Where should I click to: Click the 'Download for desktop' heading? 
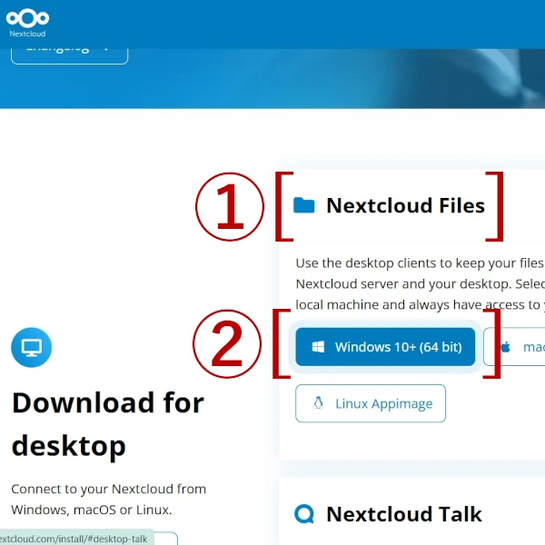pyautogui.click(x=108, y=424)
